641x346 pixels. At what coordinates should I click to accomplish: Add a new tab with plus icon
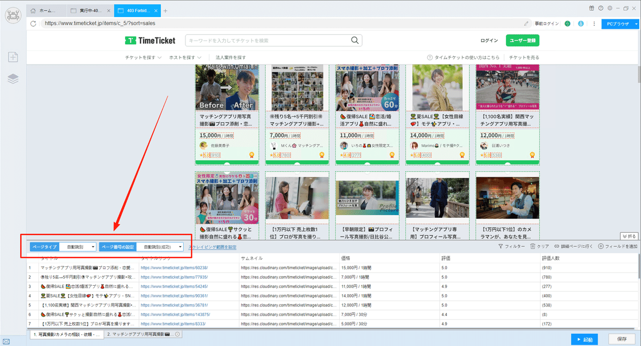[166, 11]
